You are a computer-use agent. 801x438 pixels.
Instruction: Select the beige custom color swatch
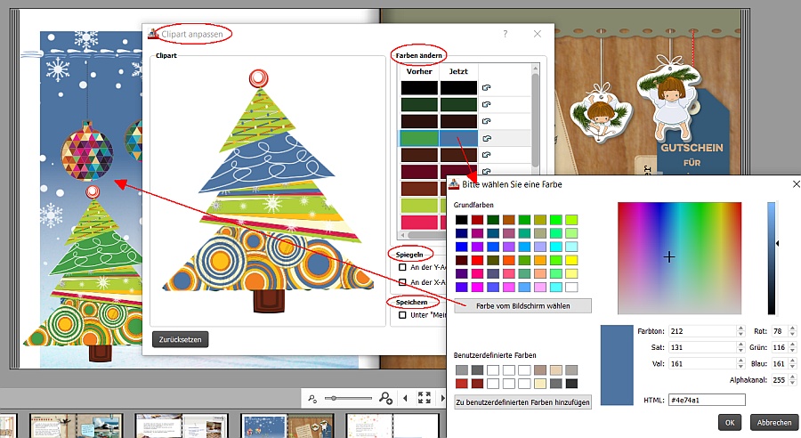tap(555, 370)
